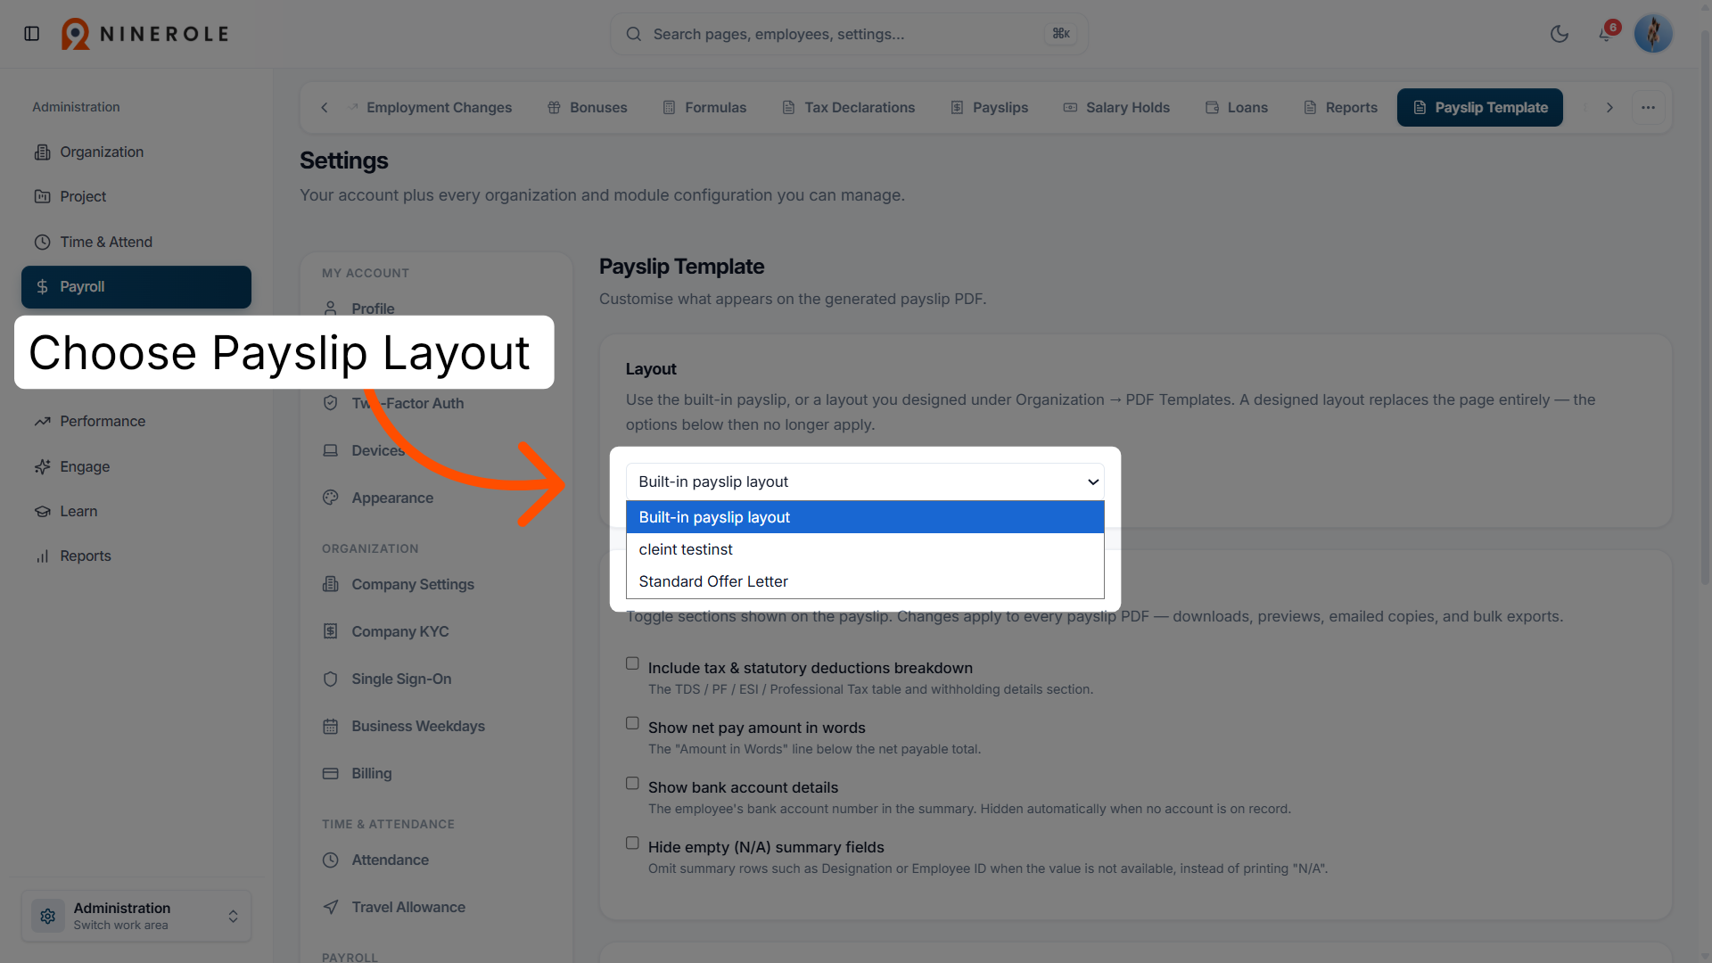
Task: Open the Salary Holds tab
Action: point(1116,108)
